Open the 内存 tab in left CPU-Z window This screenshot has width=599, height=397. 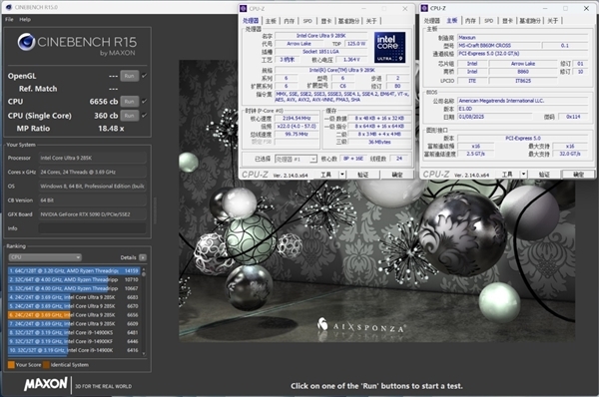[x=290, y=21]
